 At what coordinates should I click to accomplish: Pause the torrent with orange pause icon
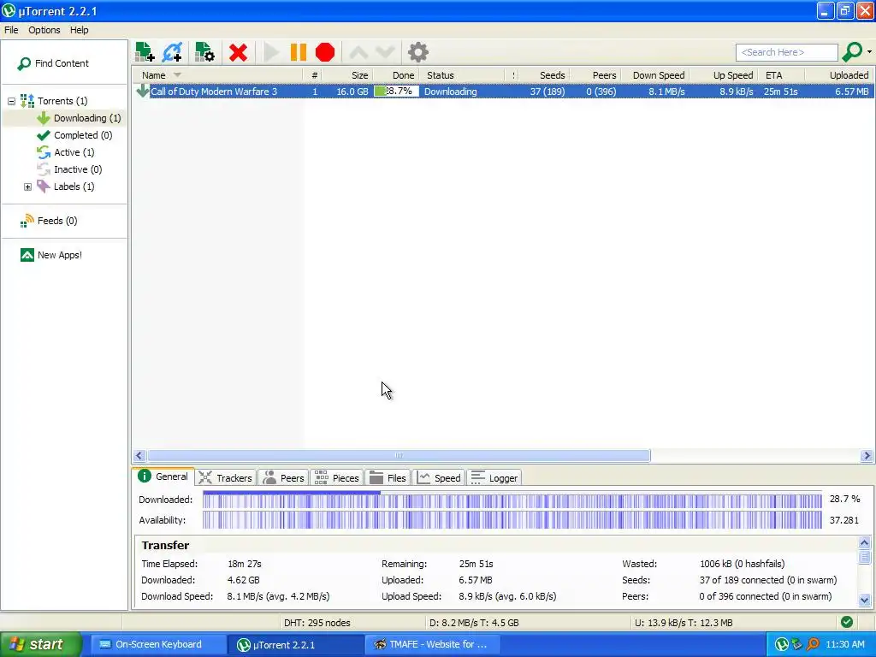[299, 52]
